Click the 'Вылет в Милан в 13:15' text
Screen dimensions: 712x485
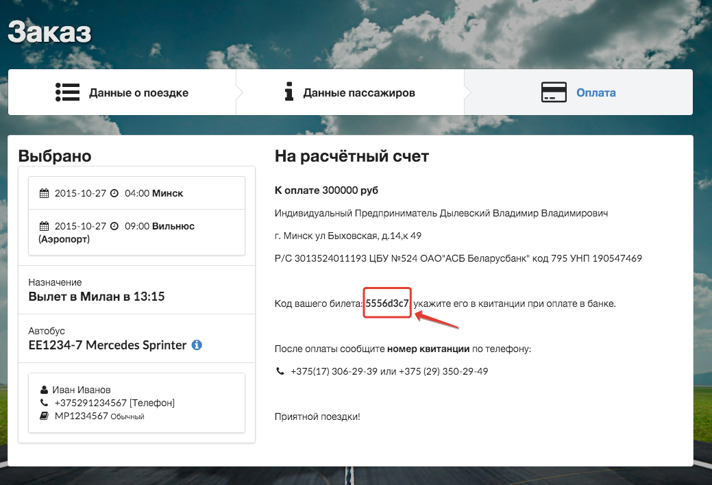click(x=96, y=297)
